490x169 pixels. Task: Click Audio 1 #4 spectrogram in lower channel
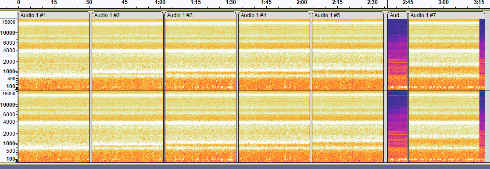click(x=274, y=126)
